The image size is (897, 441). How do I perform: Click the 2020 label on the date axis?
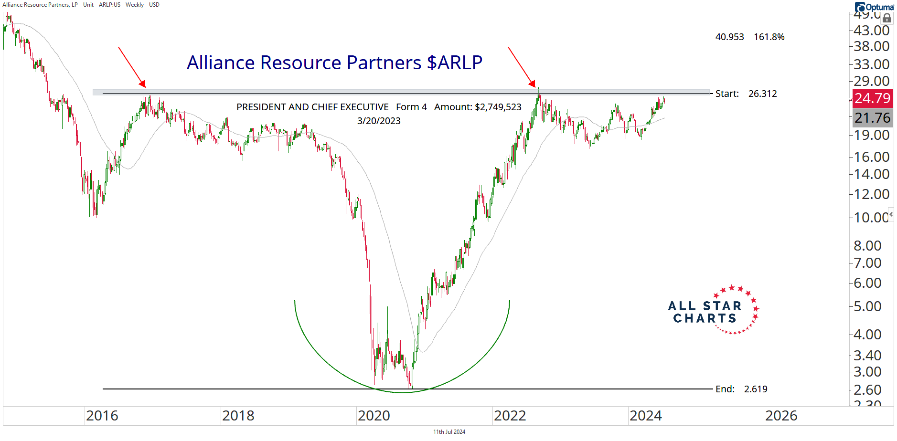pos(374,416)
